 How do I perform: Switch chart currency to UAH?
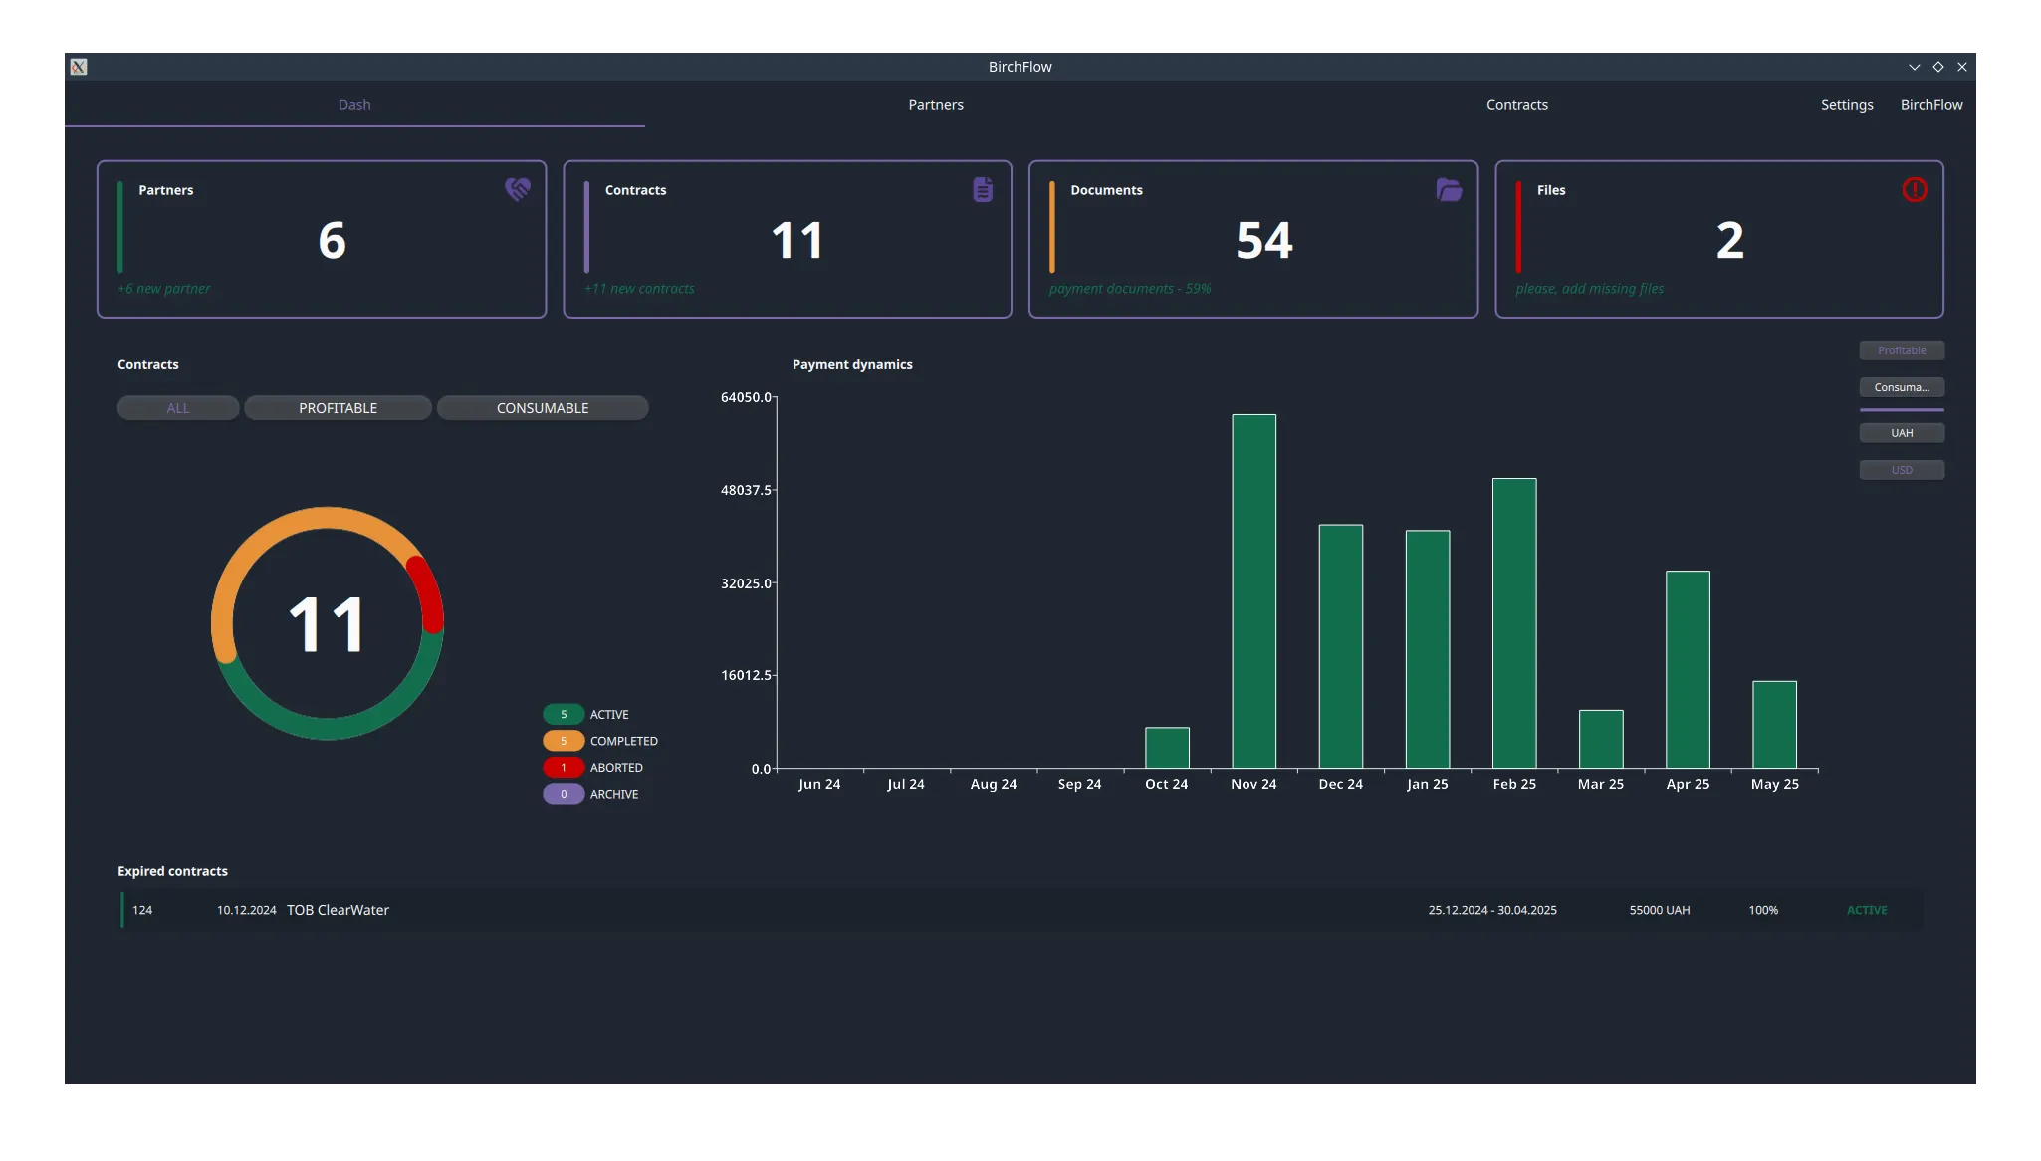click(1902, 433)
